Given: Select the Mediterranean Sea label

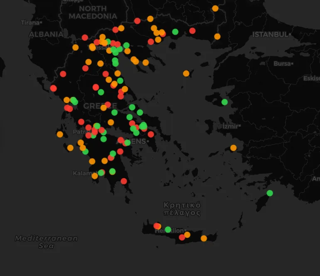Looking at the screenshot, I should [x=46, y=242].
